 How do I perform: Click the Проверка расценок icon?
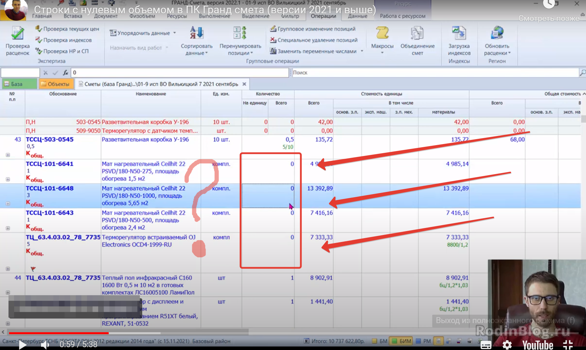click(18, 34)
